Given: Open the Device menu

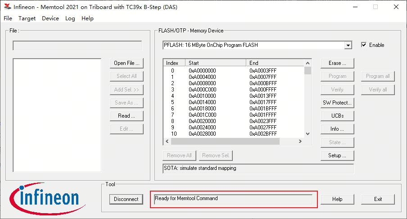Looking at the screenshot, I should pos(50,18).
